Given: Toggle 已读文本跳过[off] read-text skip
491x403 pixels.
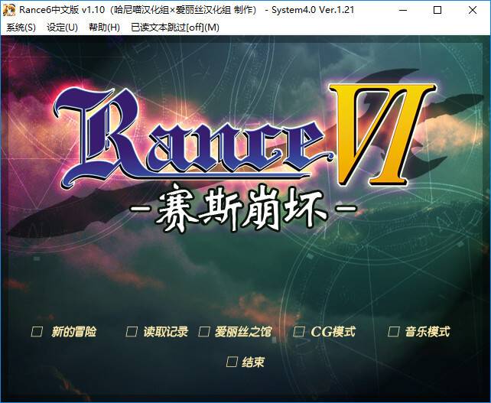Looking at the screenshot, I should 174,28.
